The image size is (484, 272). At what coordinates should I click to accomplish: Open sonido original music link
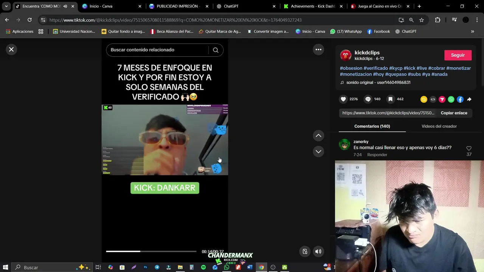(378, 82)
